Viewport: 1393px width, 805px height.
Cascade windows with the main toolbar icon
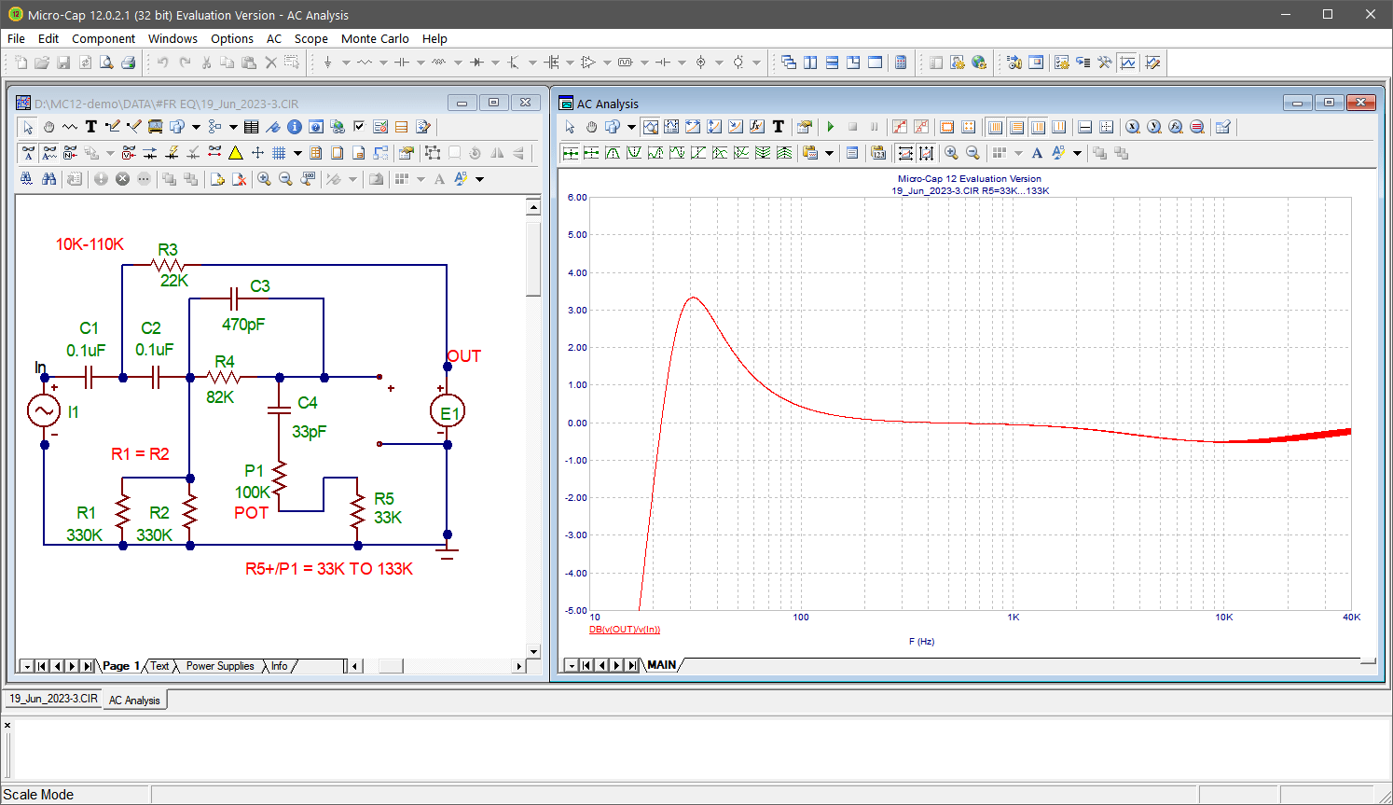pyautogui.click(x=789, y=62)
